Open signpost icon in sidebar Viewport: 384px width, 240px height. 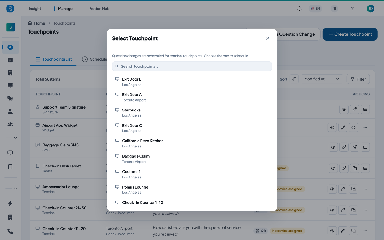(x=10, y=86)
